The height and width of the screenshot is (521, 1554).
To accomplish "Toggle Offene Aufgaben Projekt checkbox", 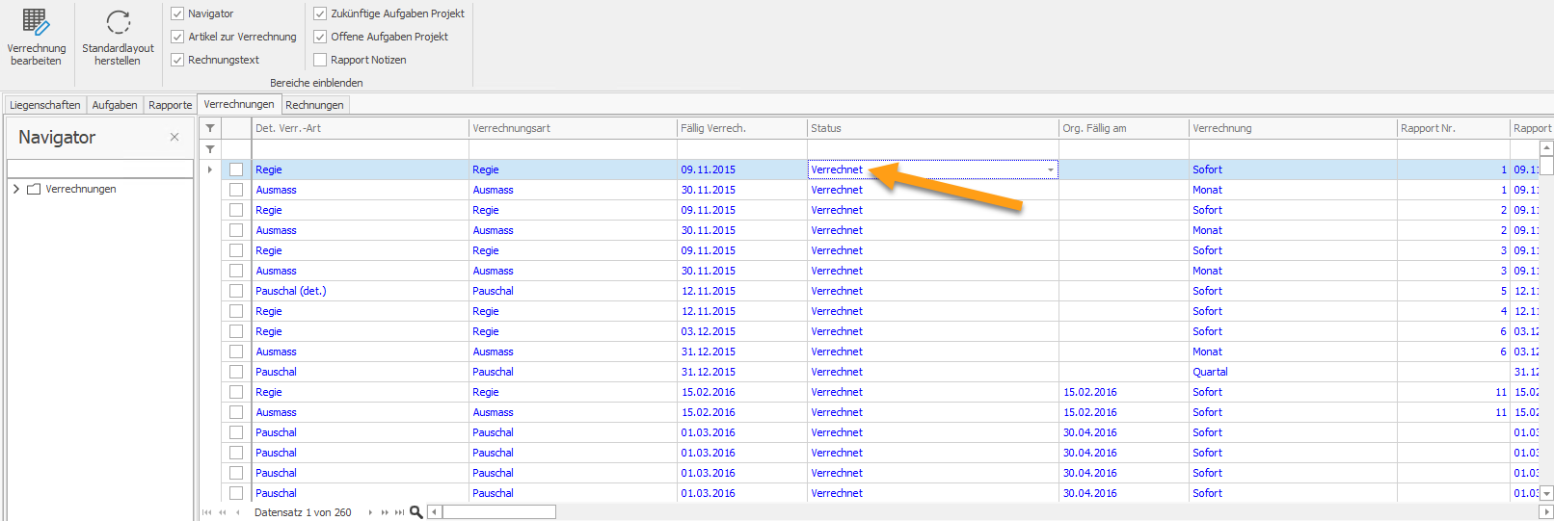I will tap(320, 37).
